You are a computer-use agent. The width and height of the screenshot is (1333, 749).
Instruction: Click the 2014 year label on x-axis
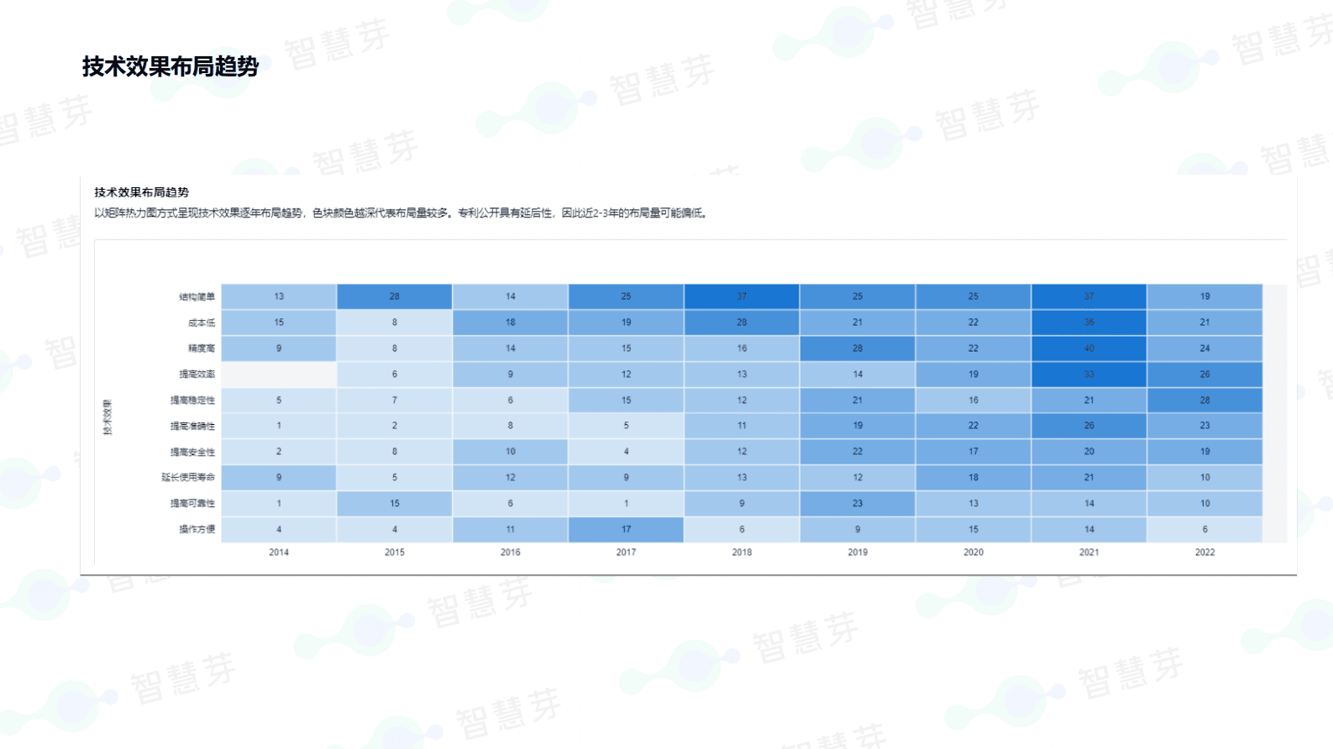(x=279, y=553)
